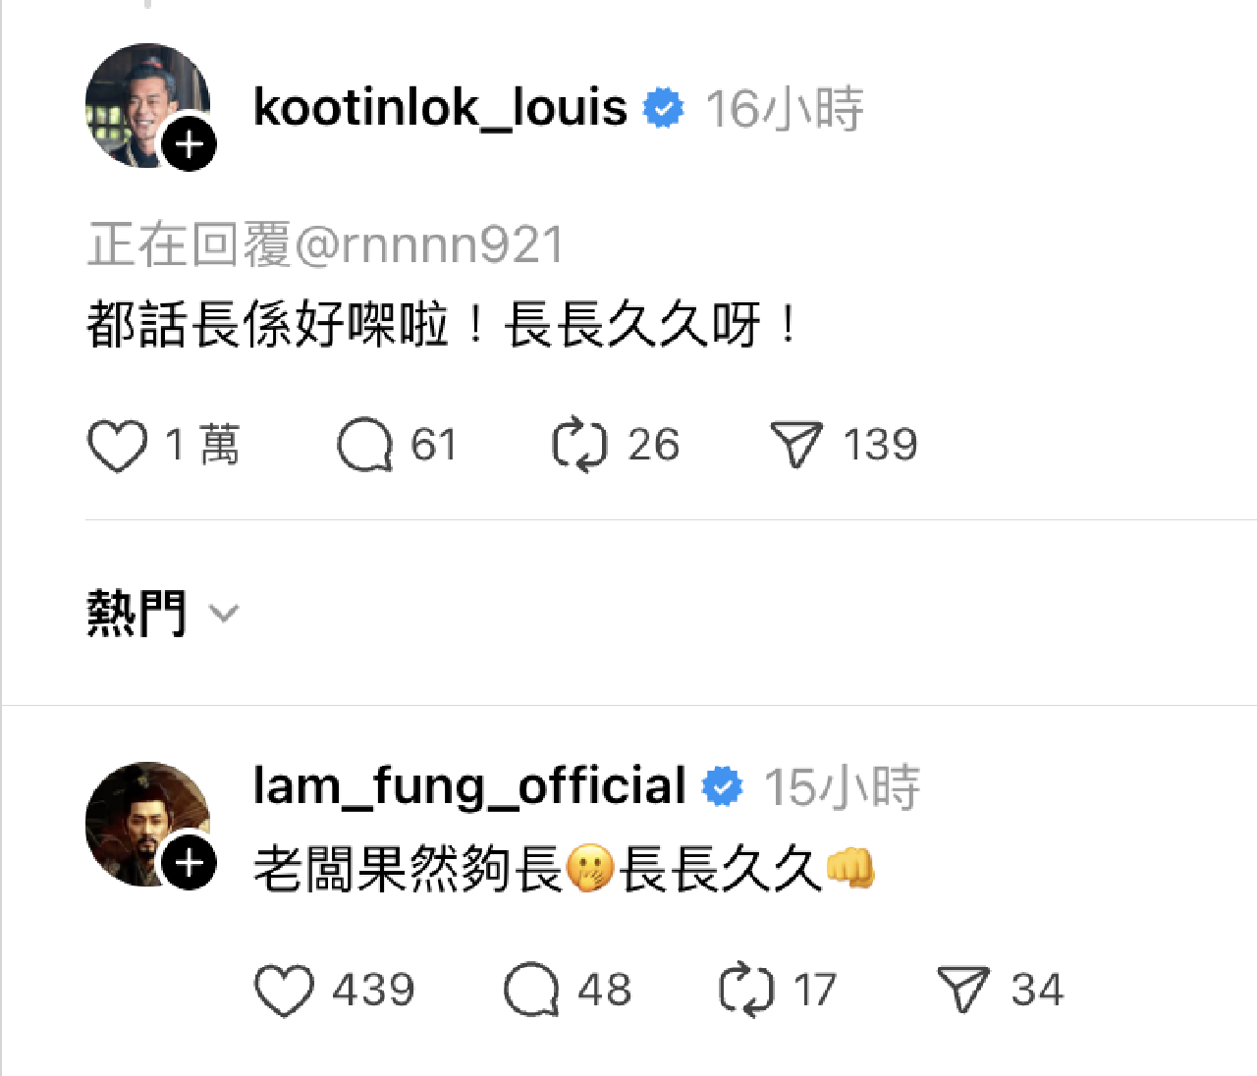Open replies on kootinlok_louis post
Viewport: 1257px width, 1076px height.
coord(365,446)
